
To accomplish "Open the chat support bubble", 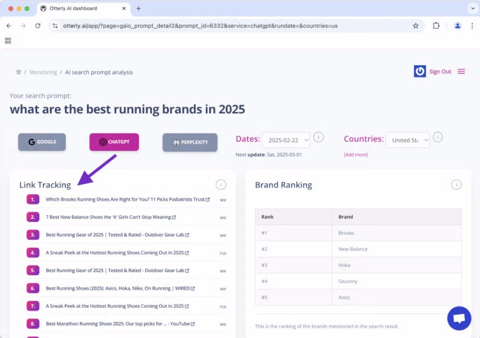I will pyautogui.click(x=459, y=318).
